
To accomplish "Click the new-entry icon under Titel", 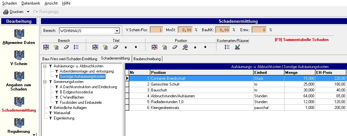I will [105, 47].
